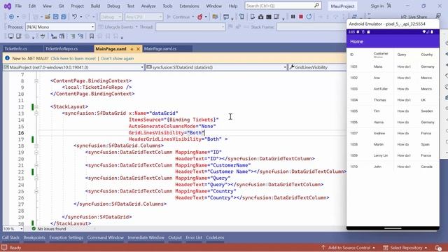Close the MainPage.xaml tab
This screenshot has height=252, width=448.
click(x=139, y=49)
